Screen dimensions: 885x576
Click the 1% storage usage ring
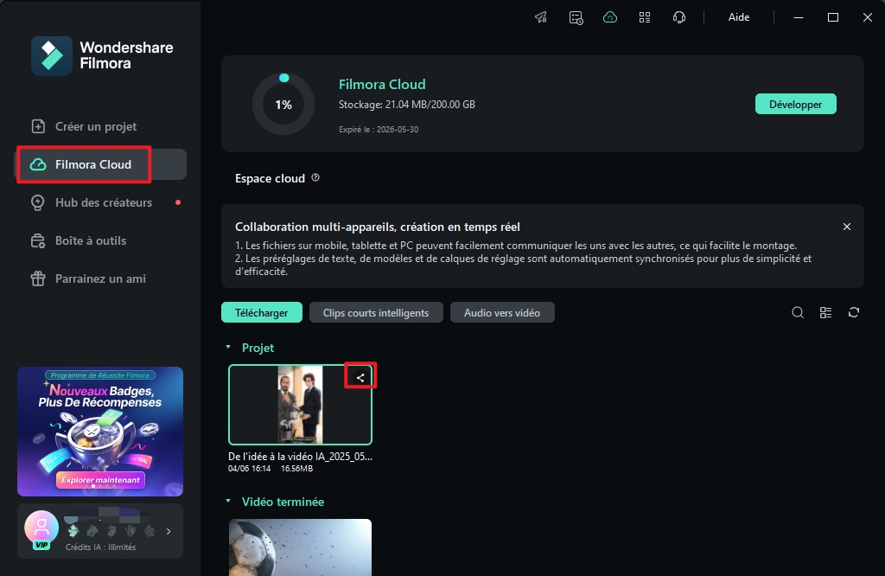[283, 104]
